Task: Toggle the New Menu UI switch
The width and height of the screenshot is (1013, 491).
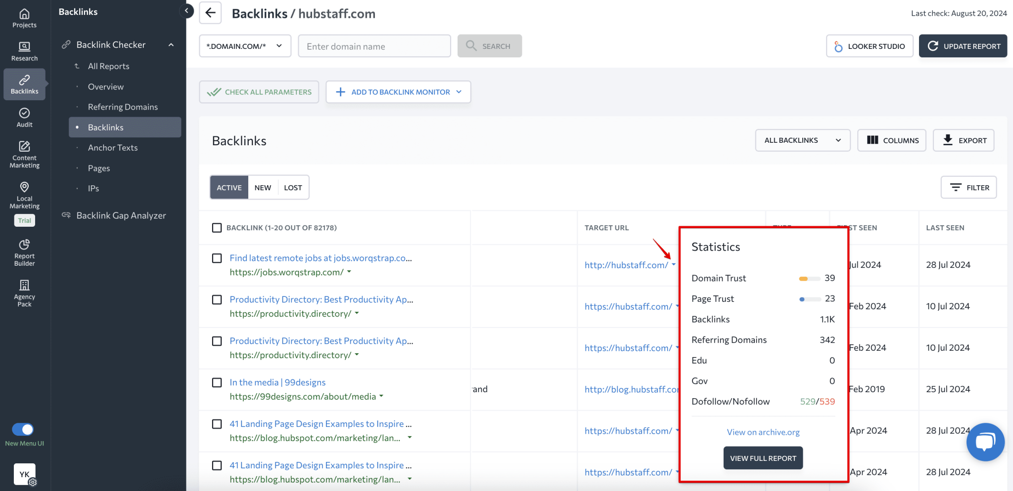Action: (x=23, y=429)
